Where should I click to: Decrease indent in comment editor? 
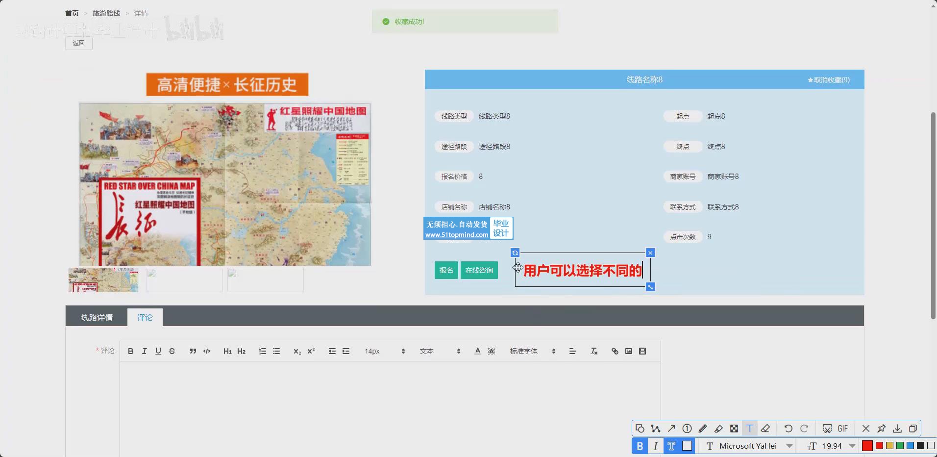332,351
